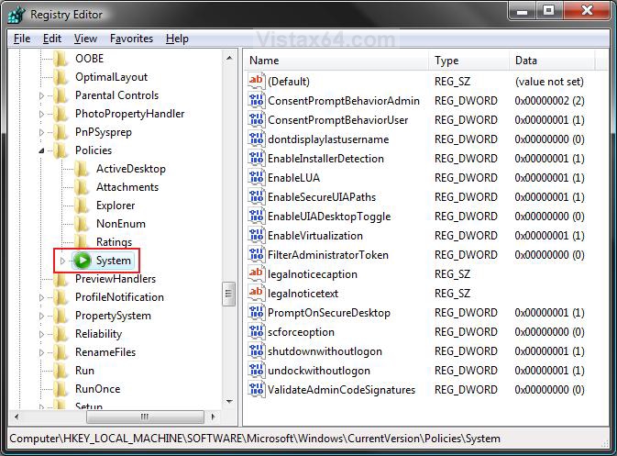The height and width of the screenshot is (456, 617).
Task: Select the Ratings key
Action: coord(114,242)
